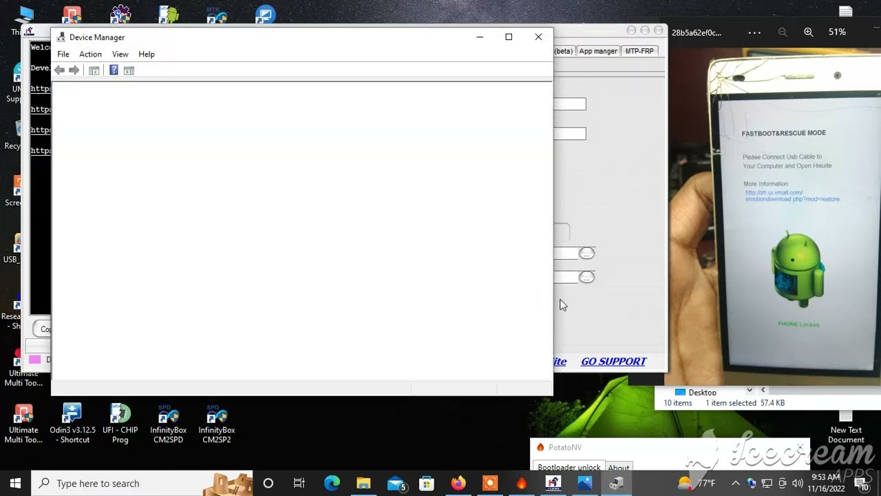The image size is (881, 496).
Task: Open the Mail app on taskbar
Action: [396, 484]
